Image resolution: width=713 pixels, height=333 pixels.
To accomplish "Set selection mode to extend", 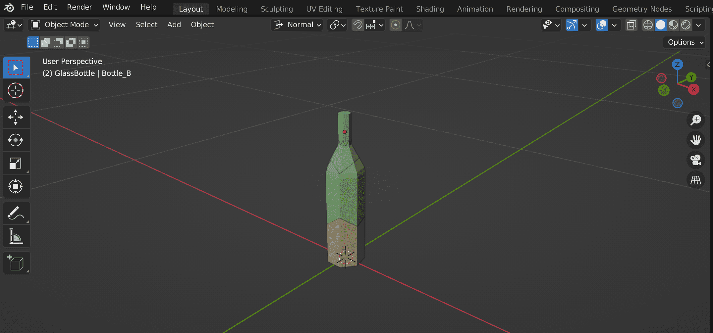I will tap(46, 42).
